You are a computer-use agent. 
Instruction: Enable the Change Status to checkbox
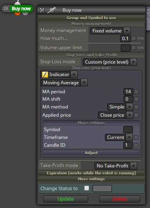click(x=87, y=188)
